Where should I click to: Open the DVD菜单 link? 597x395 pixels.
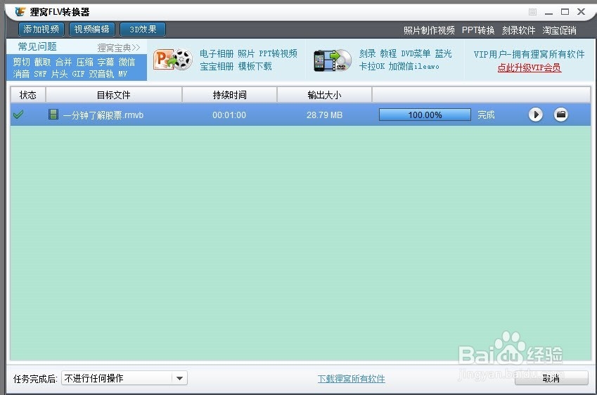416,53
